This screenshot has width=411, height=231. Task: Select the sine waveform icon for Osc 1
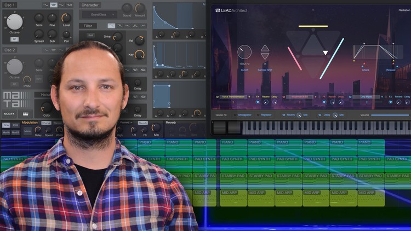coord(45,5)
